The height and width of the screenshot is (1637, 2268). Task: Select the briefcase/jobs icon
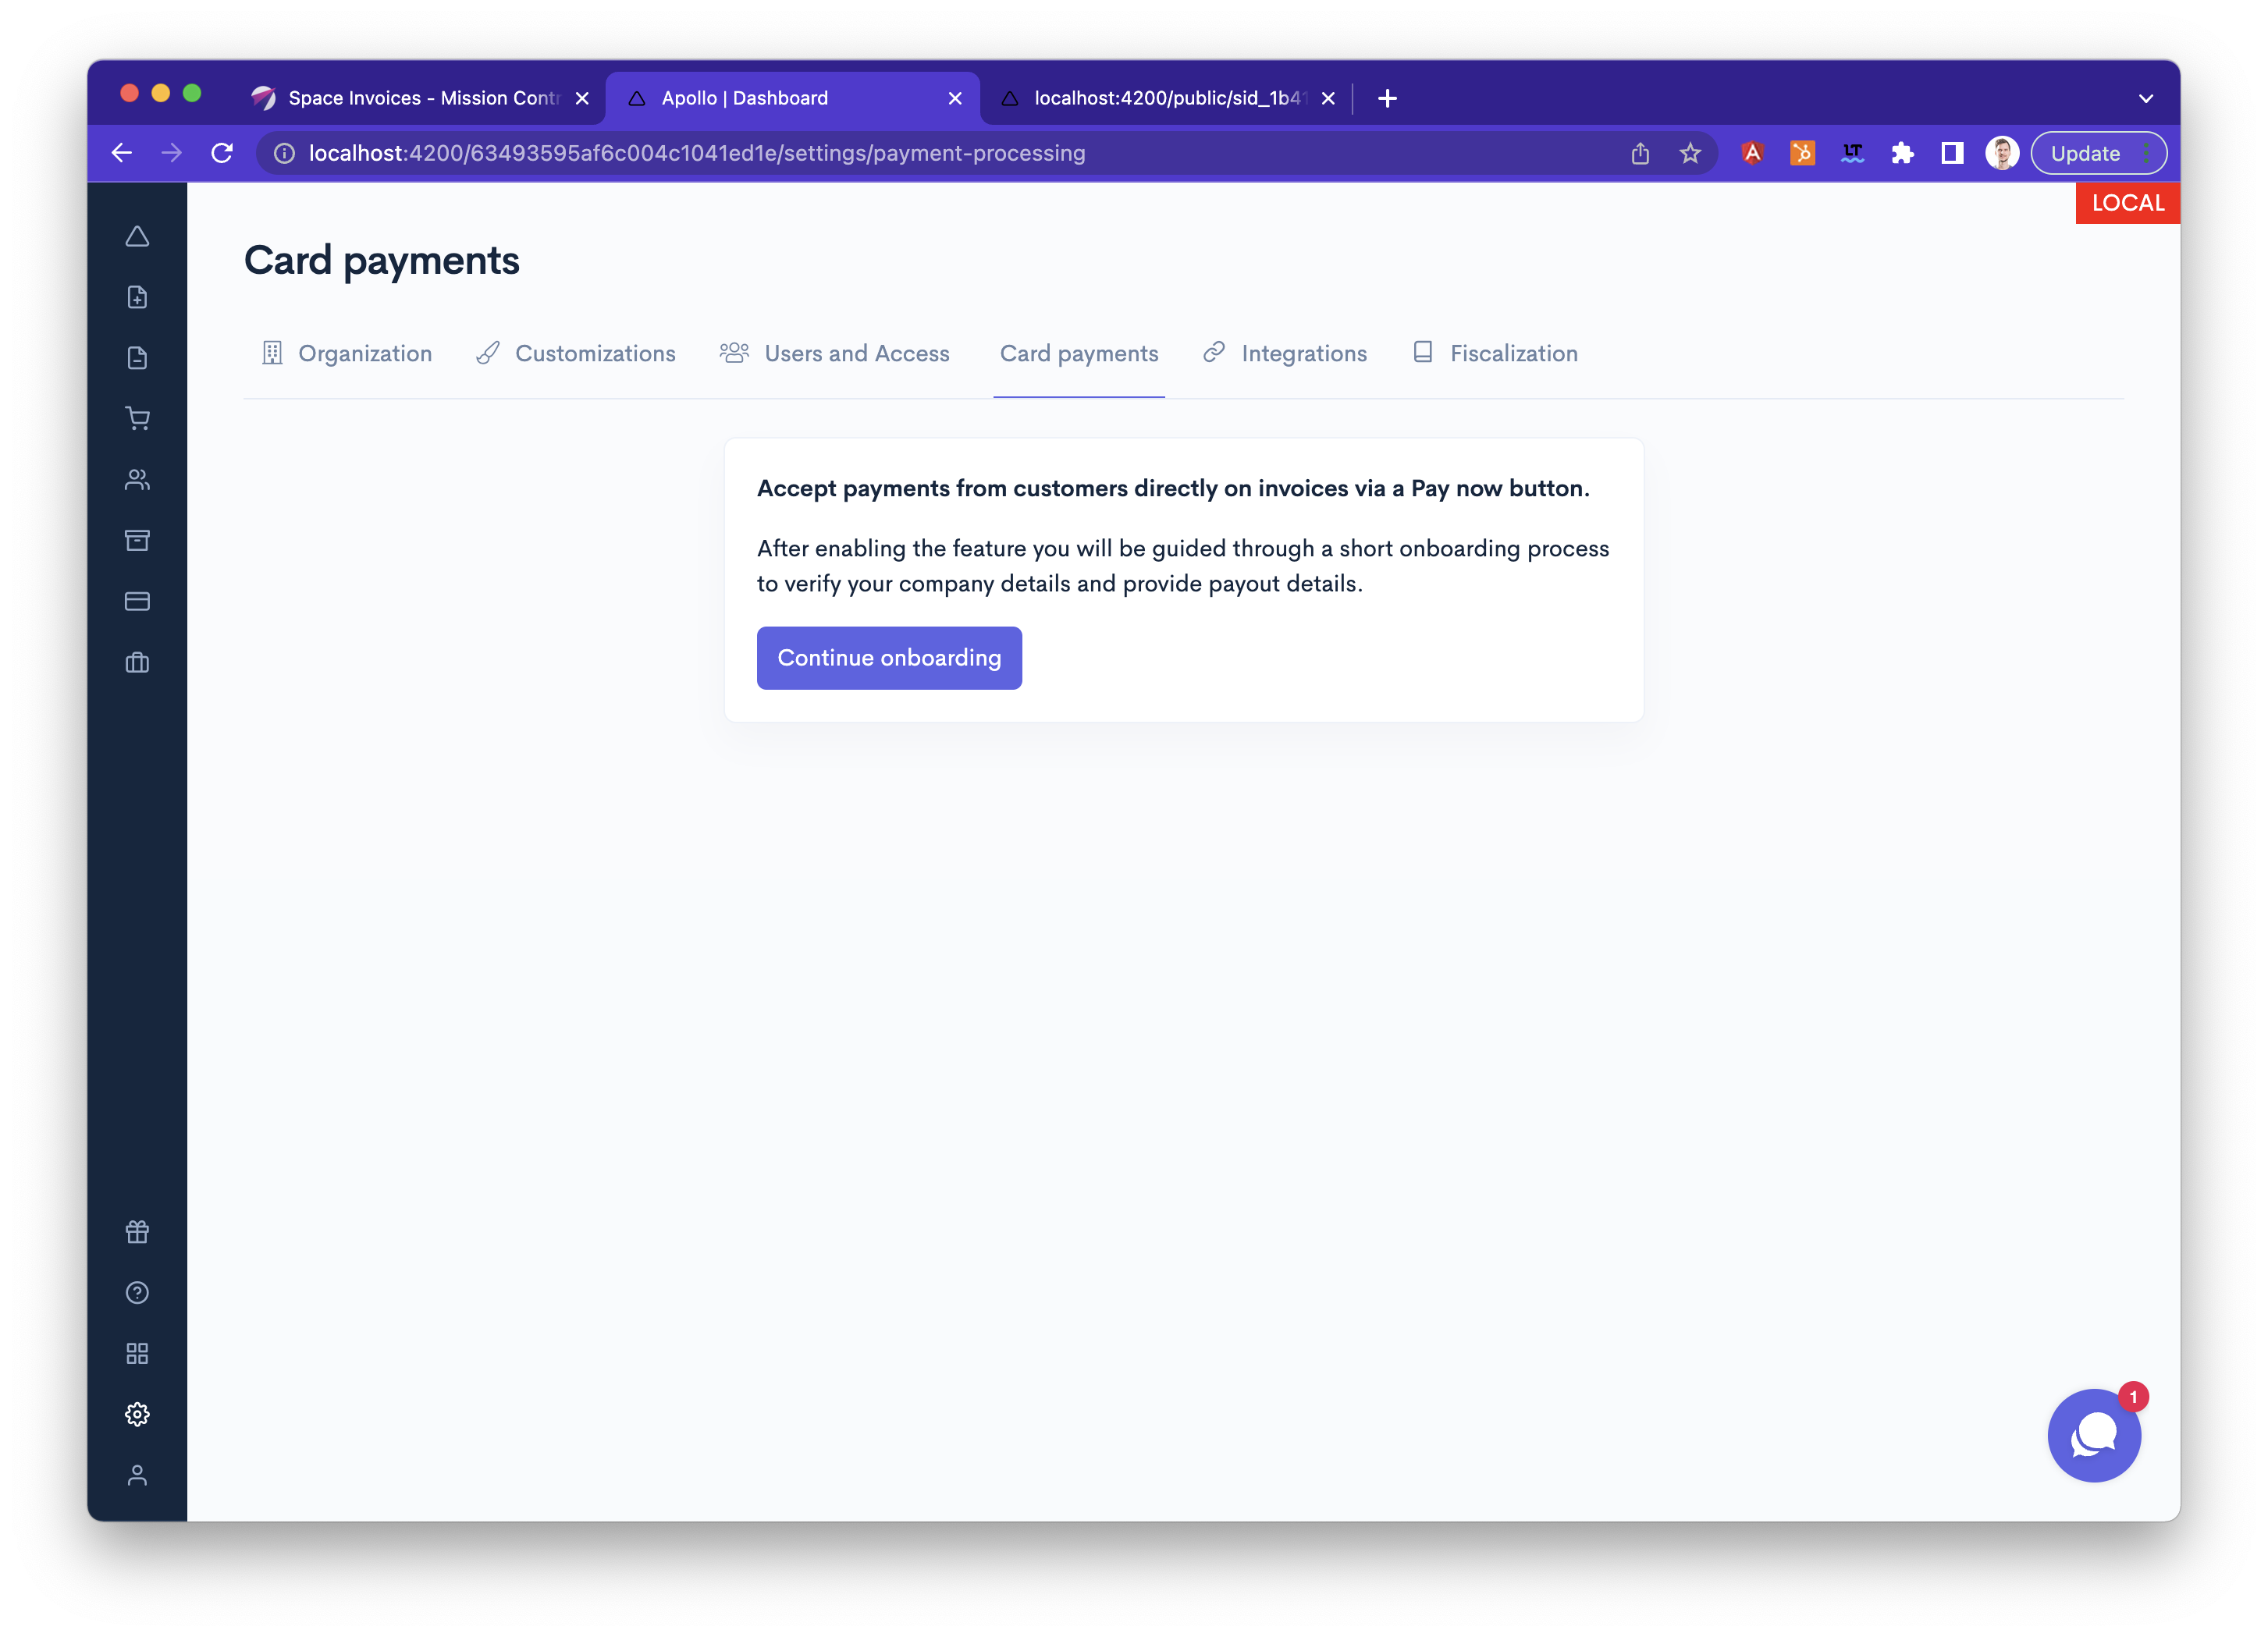coord(139,662)
